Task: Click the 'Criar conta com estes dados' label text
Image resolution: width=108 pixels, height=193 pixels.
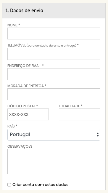Action: click(40, 185)
